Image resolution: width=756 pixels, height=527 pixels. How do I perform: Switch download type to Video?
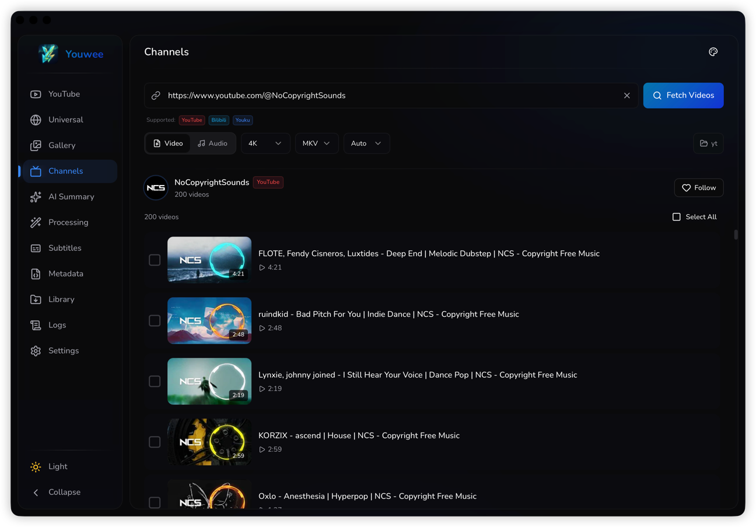click(168, 144)
